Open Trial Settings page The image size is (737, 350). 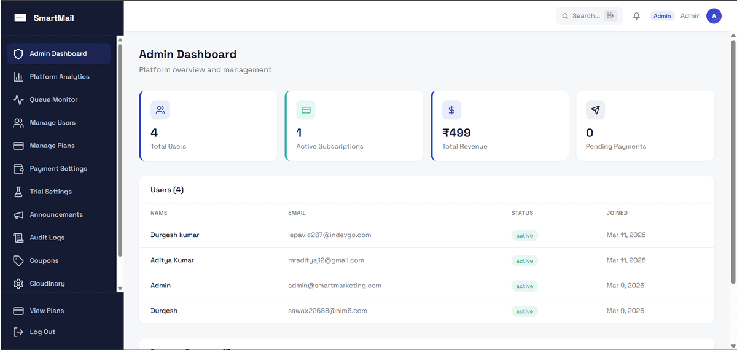59,192
